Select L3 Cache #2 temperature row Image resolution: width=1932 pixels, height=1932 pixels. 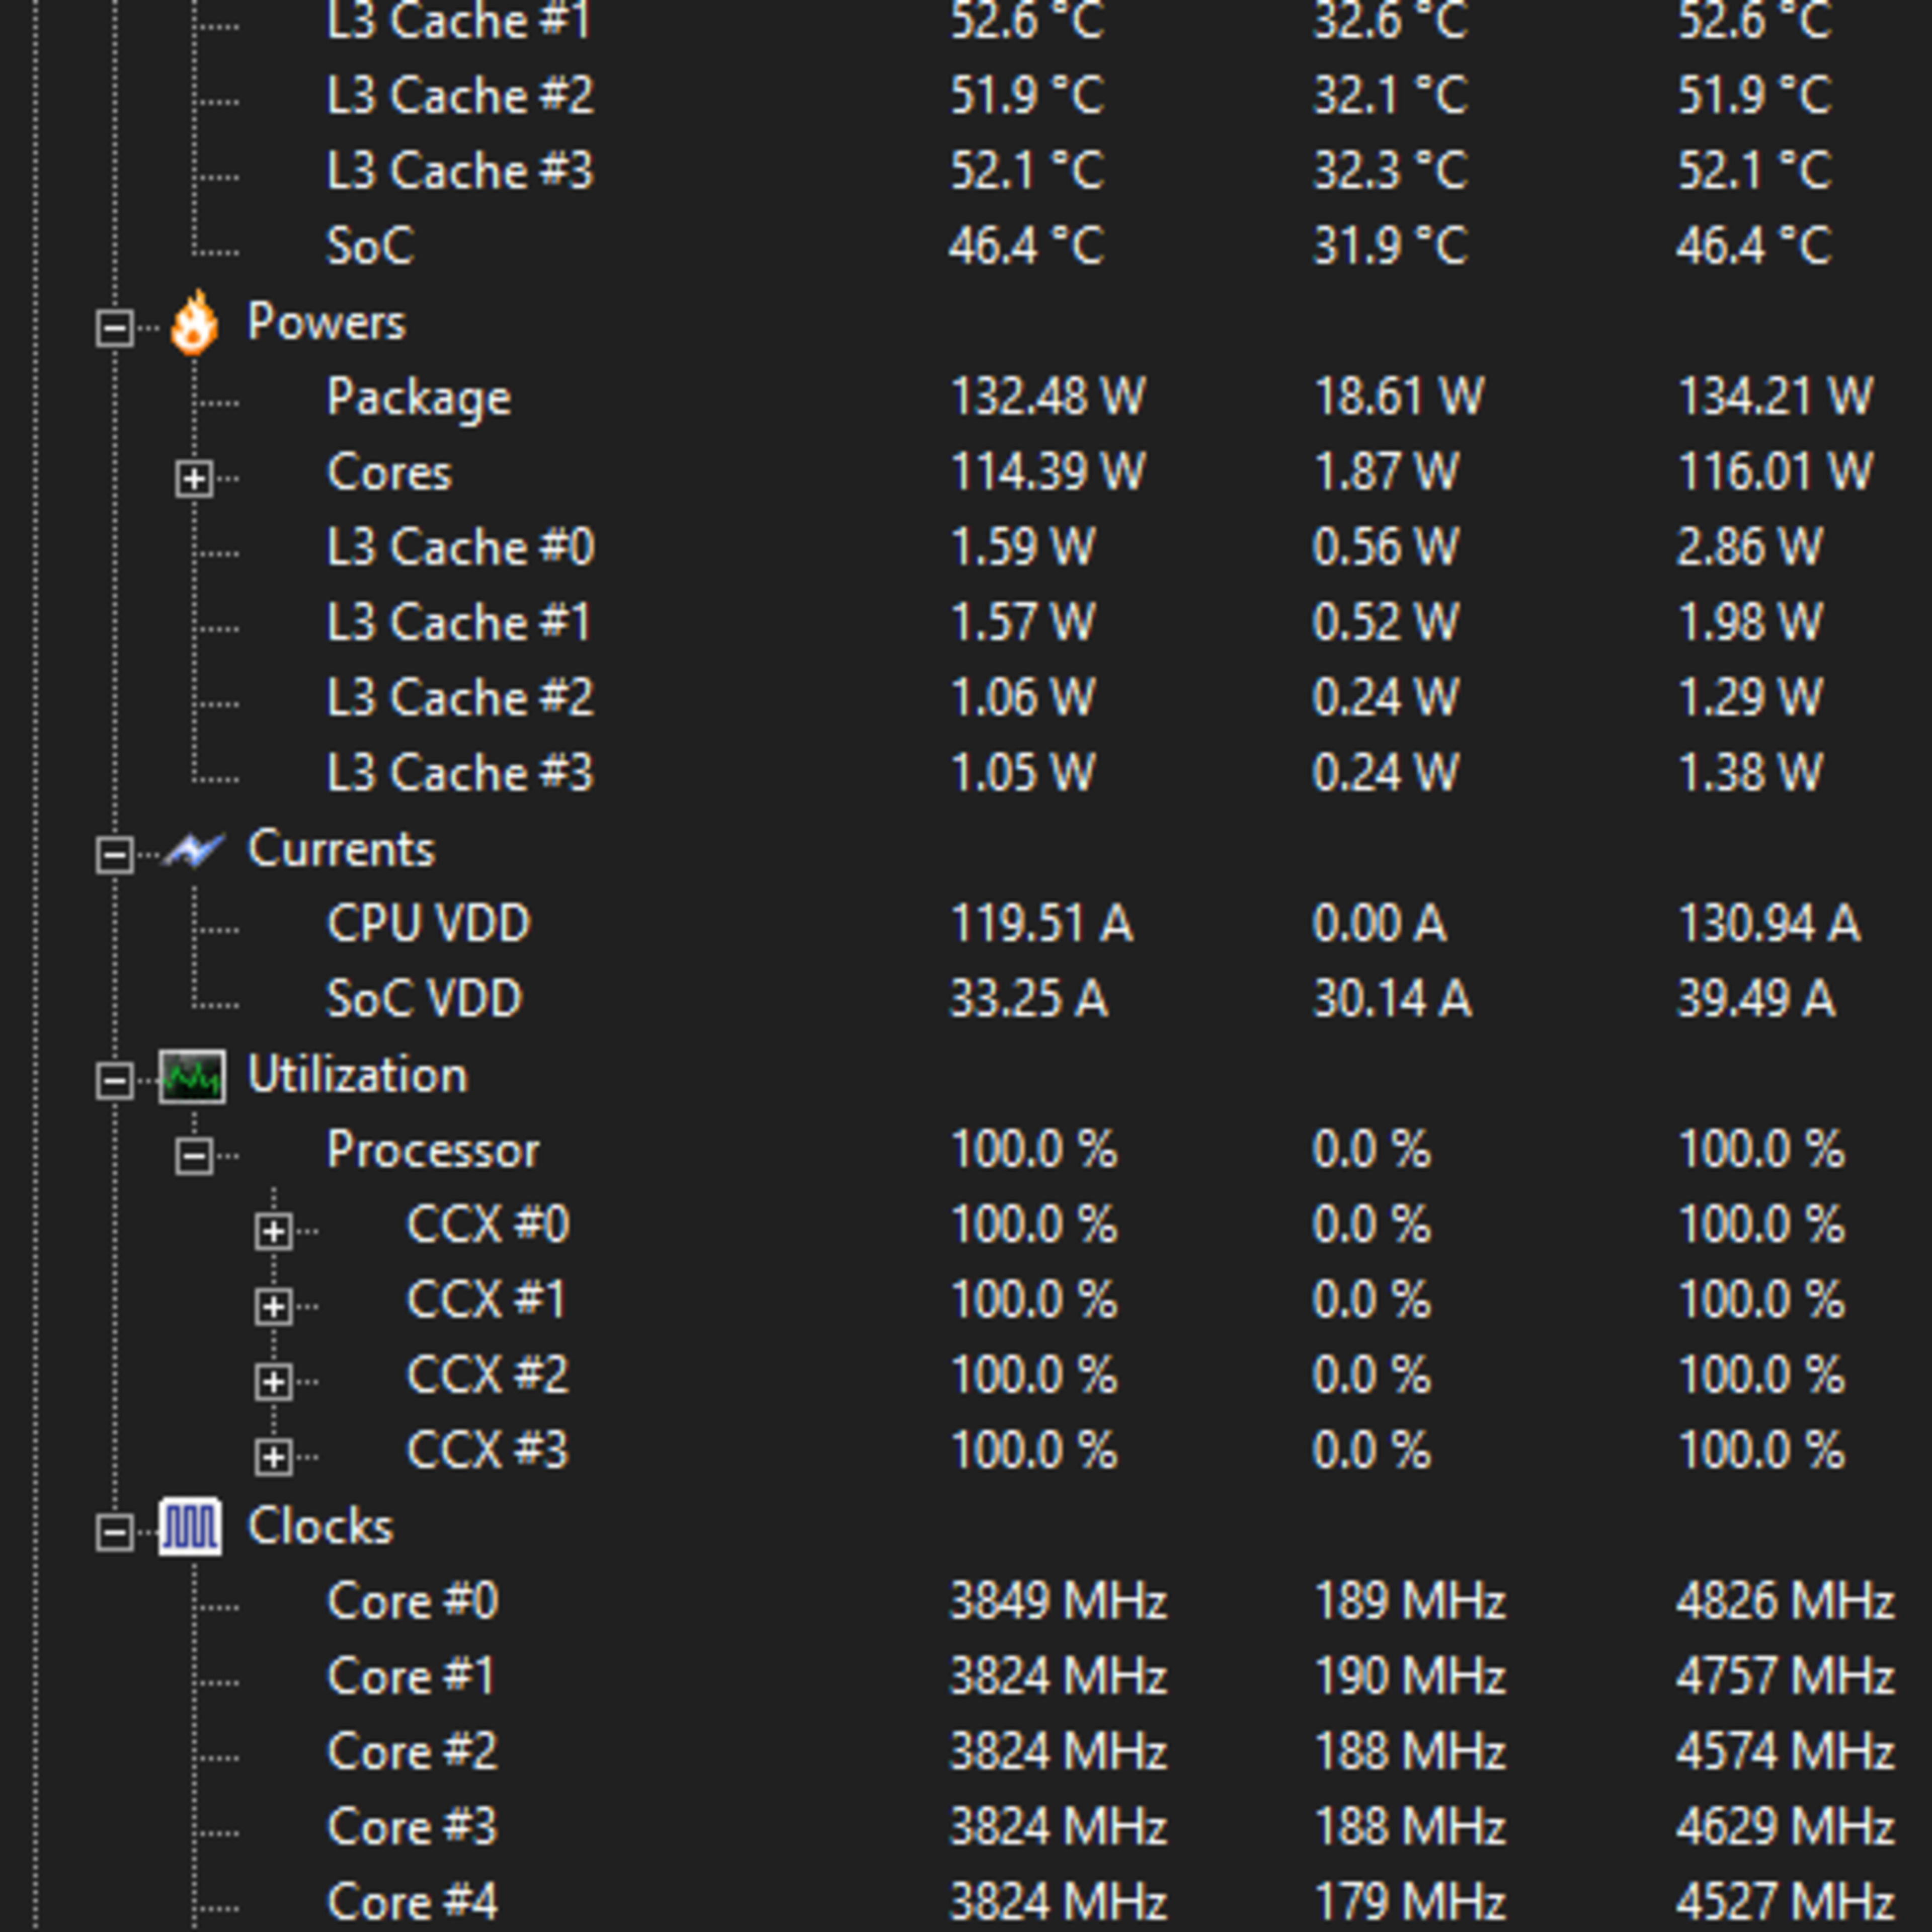pos(460,95)
